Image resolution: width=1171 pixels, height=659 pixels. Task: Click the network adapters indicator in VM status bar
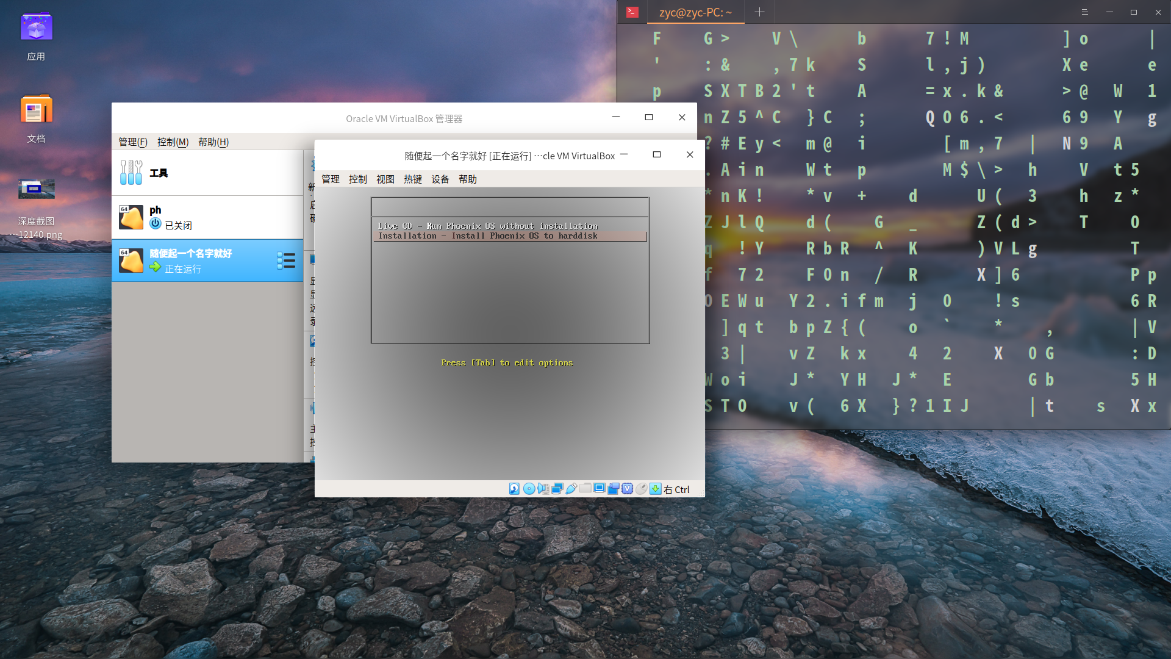(x=557, y=489)
